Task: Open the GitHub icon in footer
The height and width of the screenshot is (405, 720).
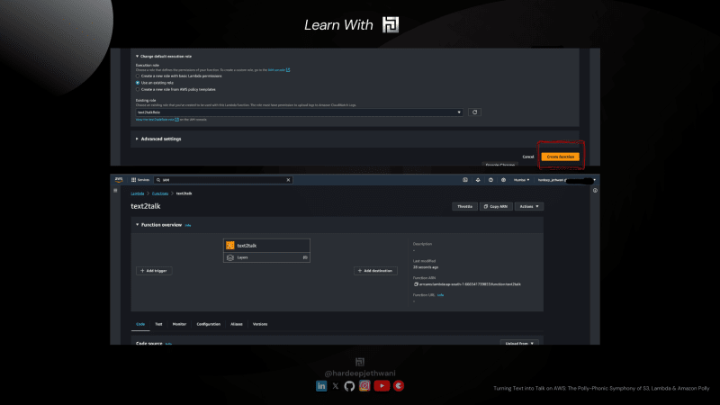Action: click(349, 386)
